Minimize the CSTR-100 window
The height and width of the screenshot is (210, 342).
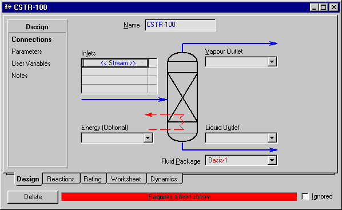click(x=314, y=7)
